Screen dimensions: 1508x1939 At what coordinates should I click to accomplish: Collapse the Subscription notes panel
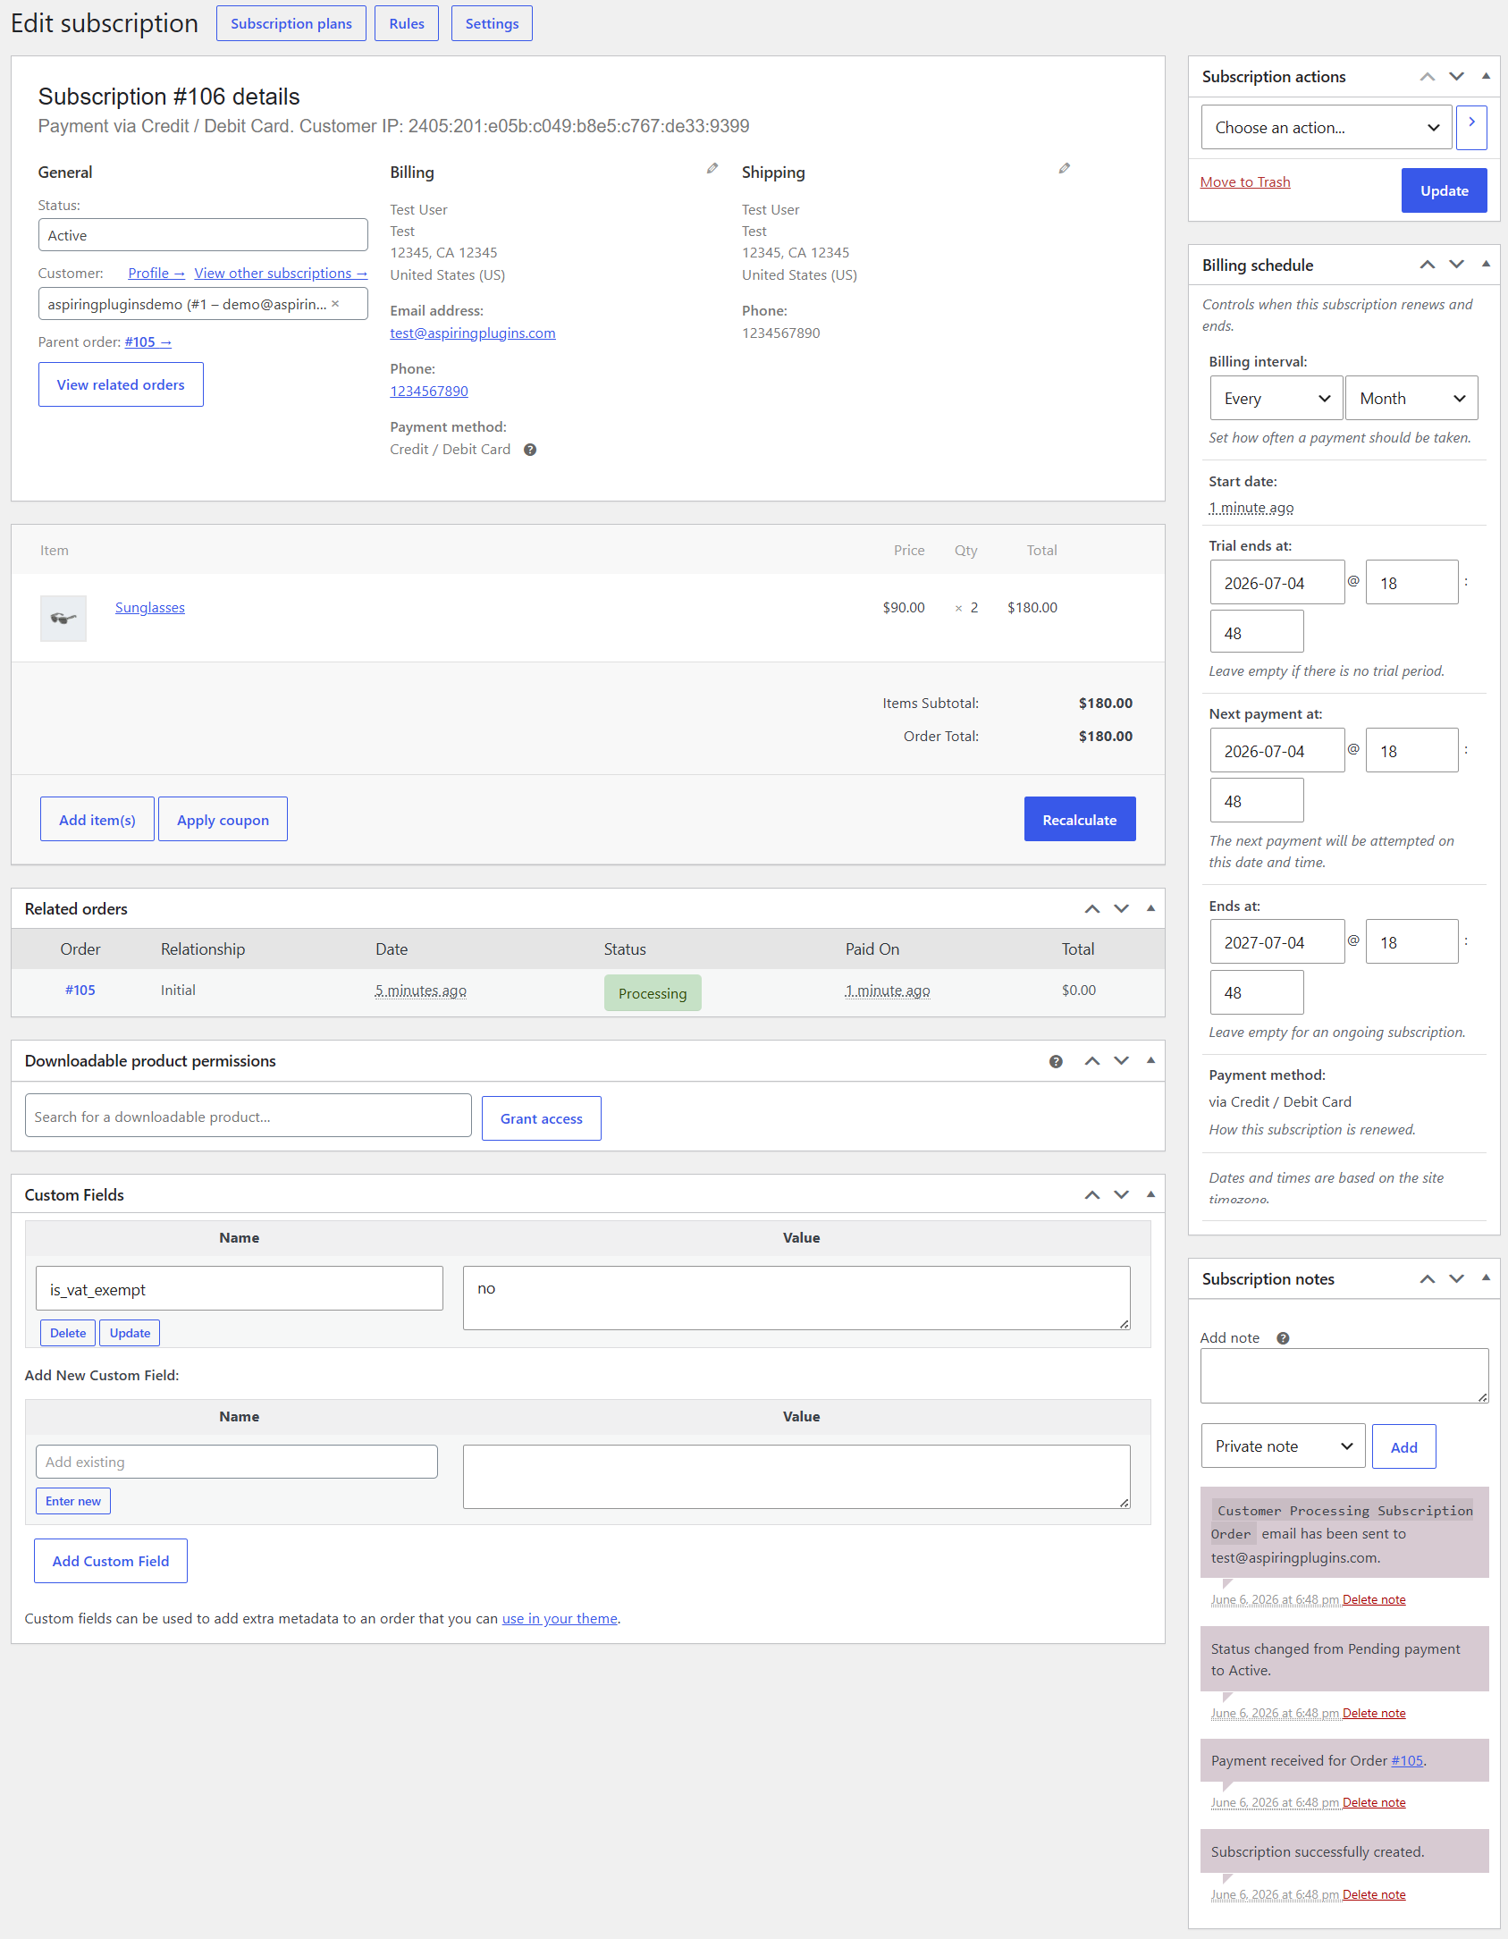point(1486,1279)
